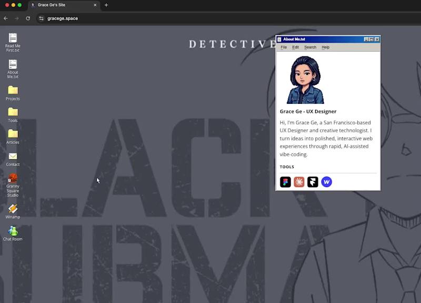
Task: Open the Tools folder on desktop
Action: coord(13,115)
